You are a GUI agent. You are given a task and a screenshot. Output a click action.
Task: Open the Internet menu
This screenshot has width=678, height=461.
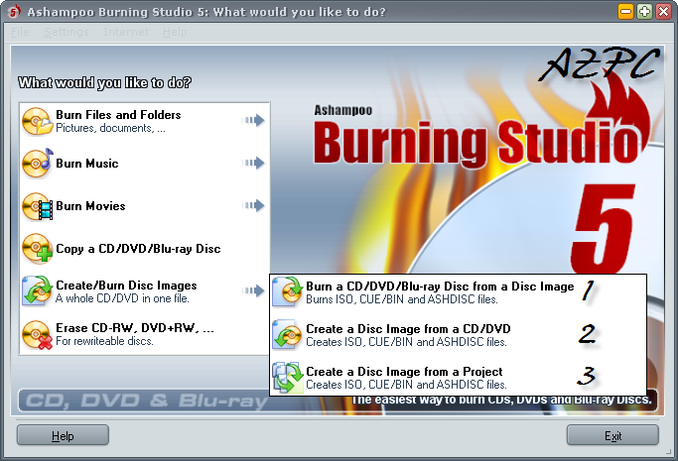(x=125, y=32)
